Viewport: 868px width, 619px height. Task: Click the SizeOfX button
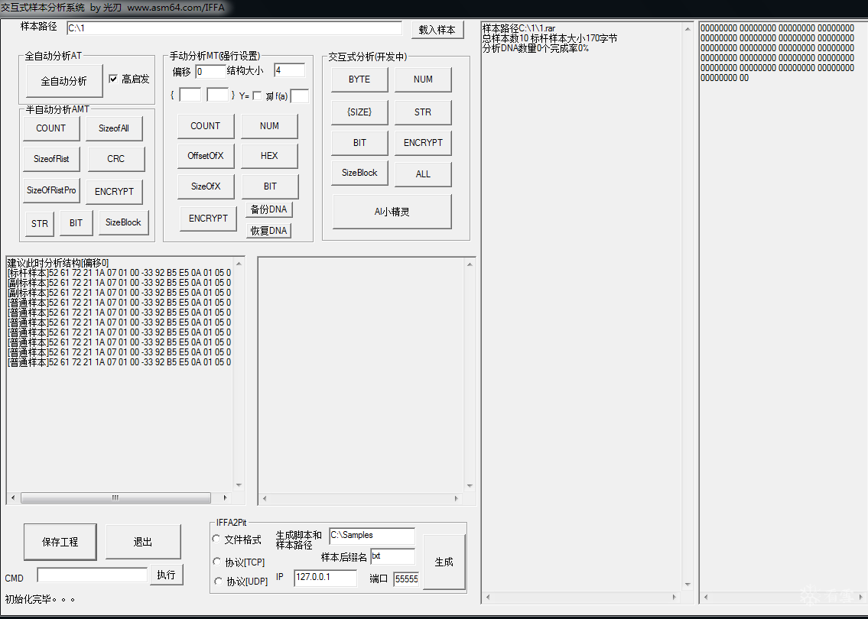[x=206, y=186]
